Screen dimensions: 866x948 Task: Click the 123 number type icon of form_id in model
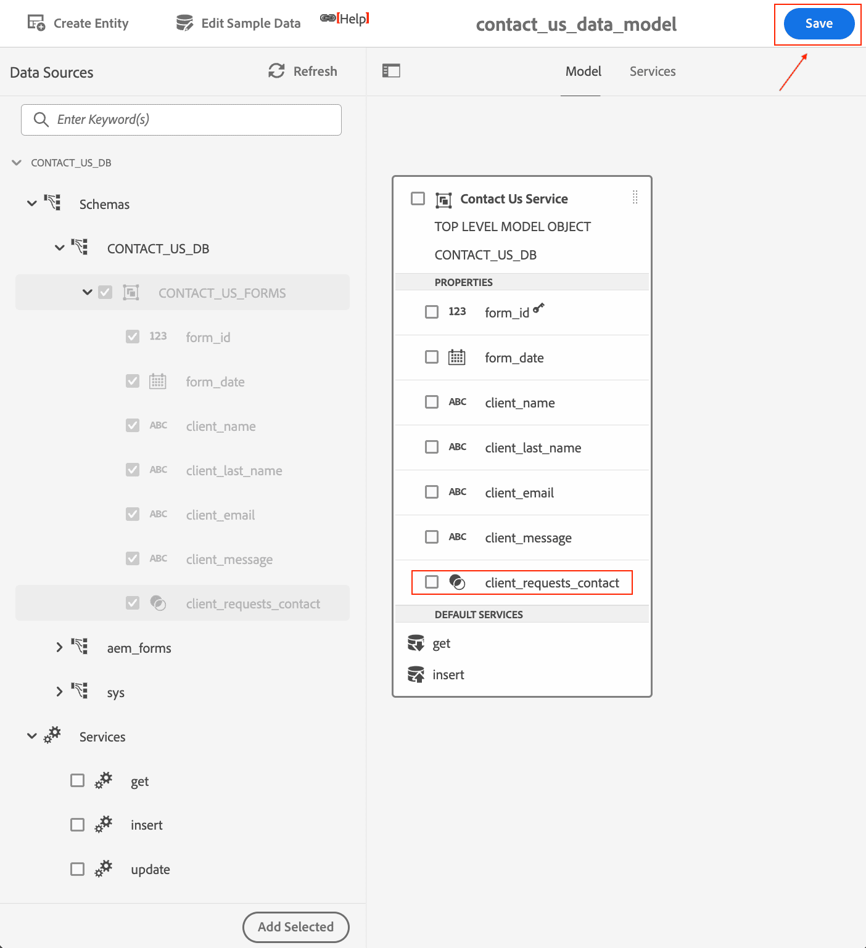(x=457, y=312)
